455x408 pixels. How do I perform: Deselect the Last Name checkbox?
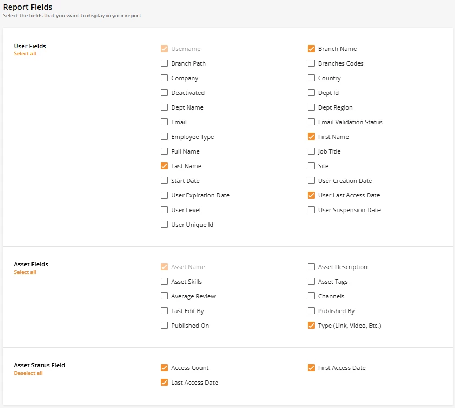(x=165, y=166)
